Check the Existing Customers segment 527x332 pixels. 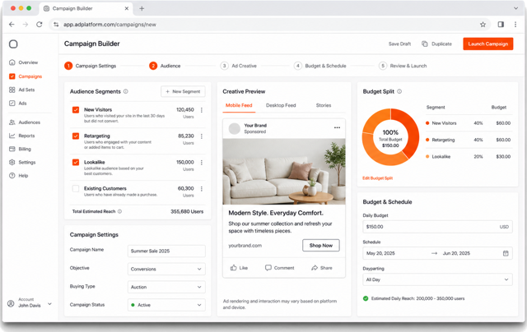76,188
